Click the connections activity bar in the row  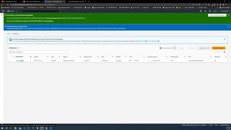coord(149,61)
